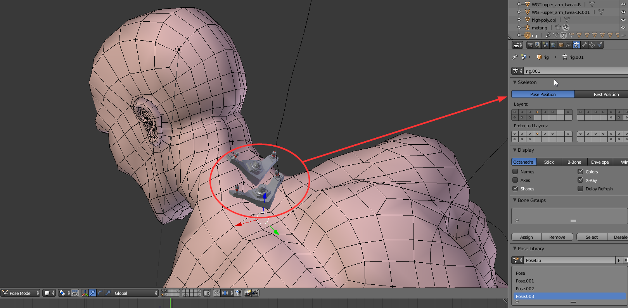Select the Translate manipulator arrow
Viewport: 628px width, 308px height.
92,293
